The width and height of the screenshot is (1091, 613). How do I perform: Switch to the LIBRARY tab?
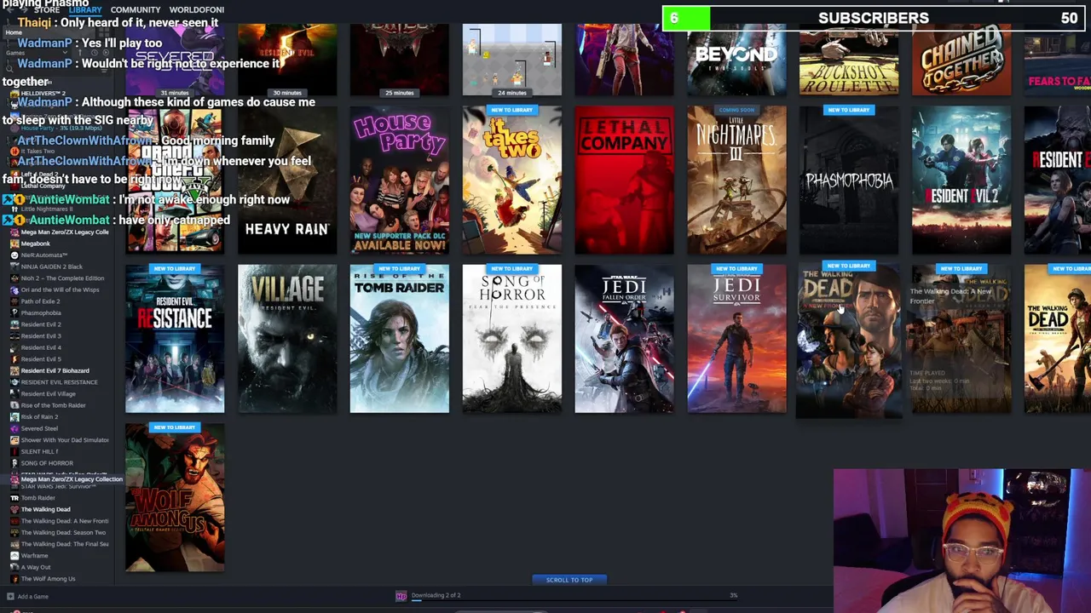(x=85, y=9)
